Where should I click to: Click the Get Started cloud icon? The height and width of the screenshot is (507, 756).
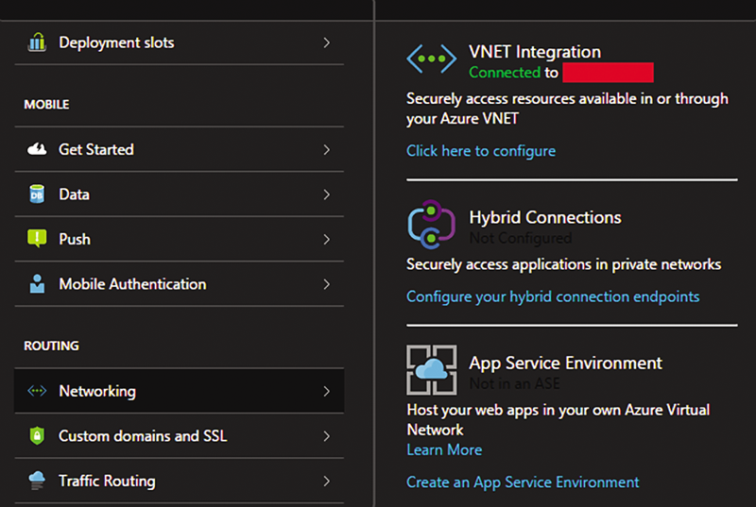(37, 149)
